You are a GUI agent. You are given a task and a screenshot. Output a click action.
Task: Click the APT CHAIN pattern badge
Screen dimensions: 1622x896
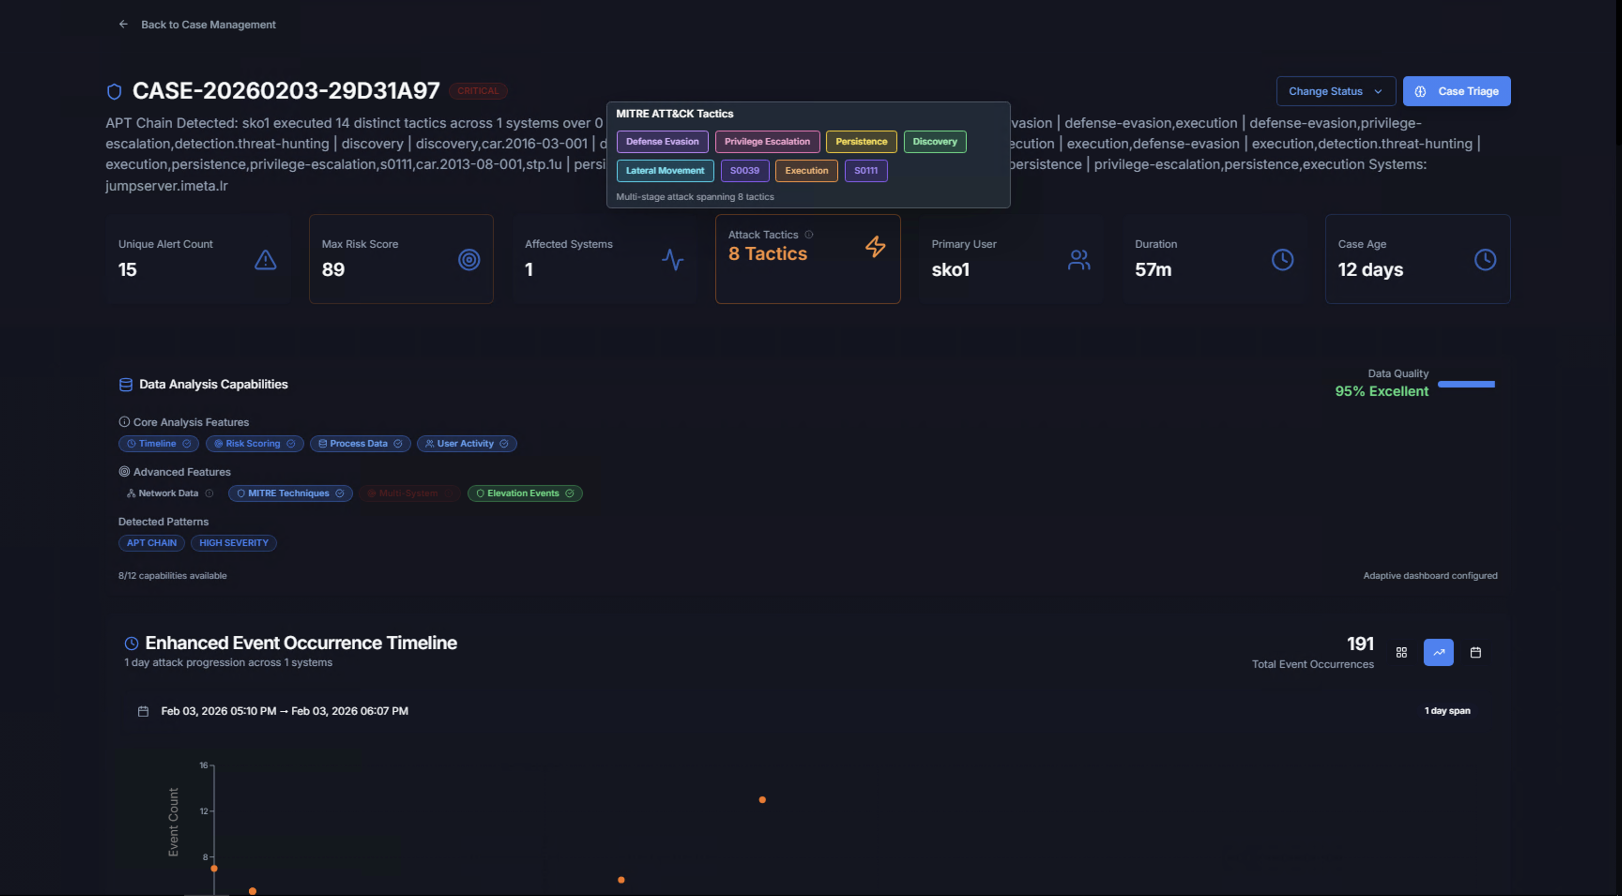[151, 543]
